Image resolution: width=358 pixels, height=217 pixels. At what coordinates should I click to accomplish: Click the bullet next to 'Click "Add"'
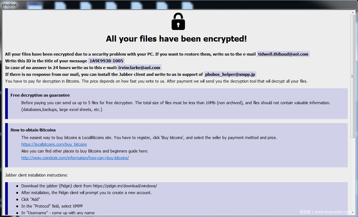17,199
